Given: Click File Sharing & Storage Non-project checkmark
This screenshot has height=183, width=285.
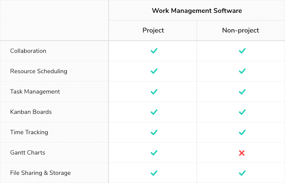Looking at the screenshot, I should [x=242, y=173].
